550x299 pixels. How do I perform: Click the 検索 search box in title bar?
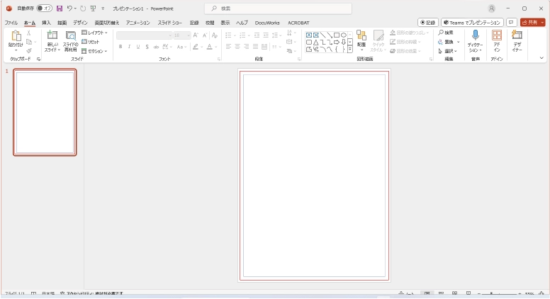click(278, 9)
